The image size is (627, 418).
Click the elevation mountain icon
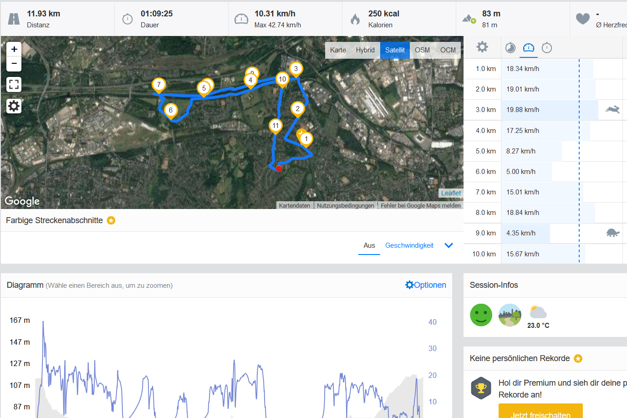pos(469,19)
